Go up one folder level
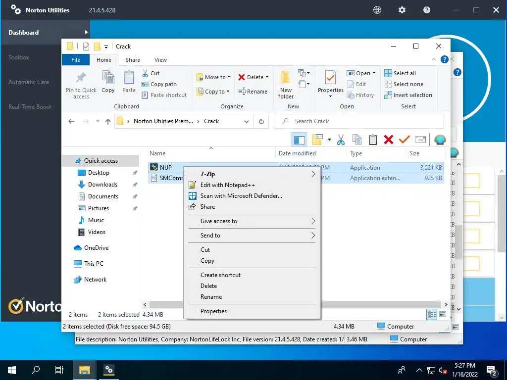The height and width of the screenshot is (380, 507). point(107,122)
